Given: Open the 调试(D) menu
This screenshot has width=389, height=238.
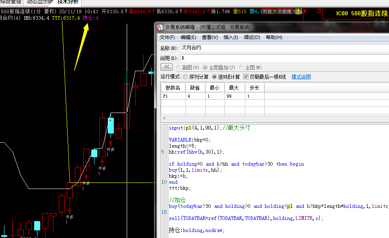Looking at the screenshot, I should pyautogui.click(x=252, y=37).
